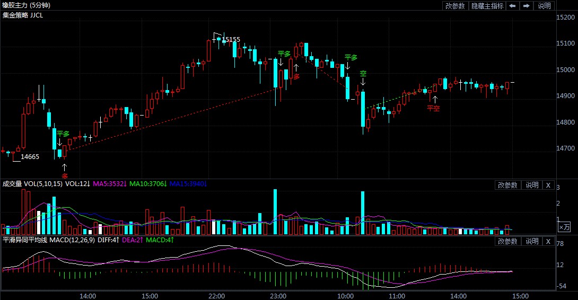578x300 pixels.
Task: Click the DIFF:4 value
Action: (108, 240)
